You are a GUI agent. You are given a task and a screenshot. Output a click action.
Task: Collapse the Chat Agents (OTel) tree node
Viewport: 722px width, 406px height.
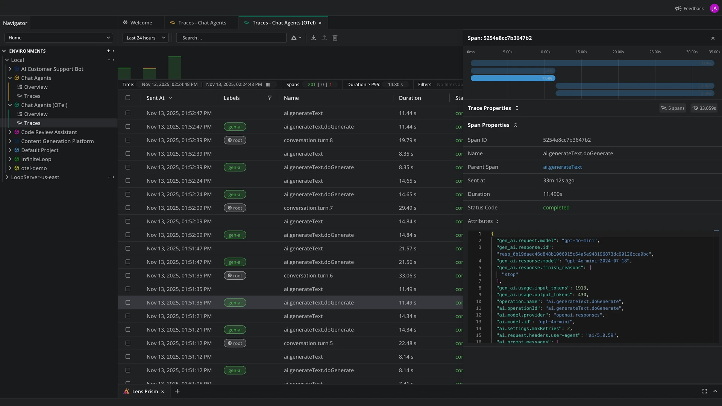point(9,105)
